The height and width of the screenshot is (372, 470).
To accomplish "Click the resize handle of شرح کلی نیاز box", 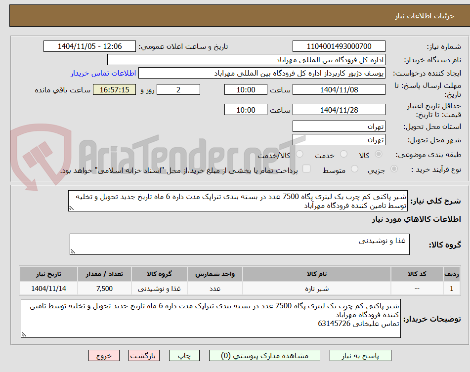I will [x=71, y=208].
